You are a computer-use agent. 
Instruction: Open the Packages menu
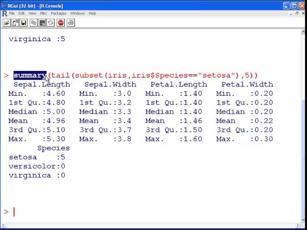[x=59, y=13]
